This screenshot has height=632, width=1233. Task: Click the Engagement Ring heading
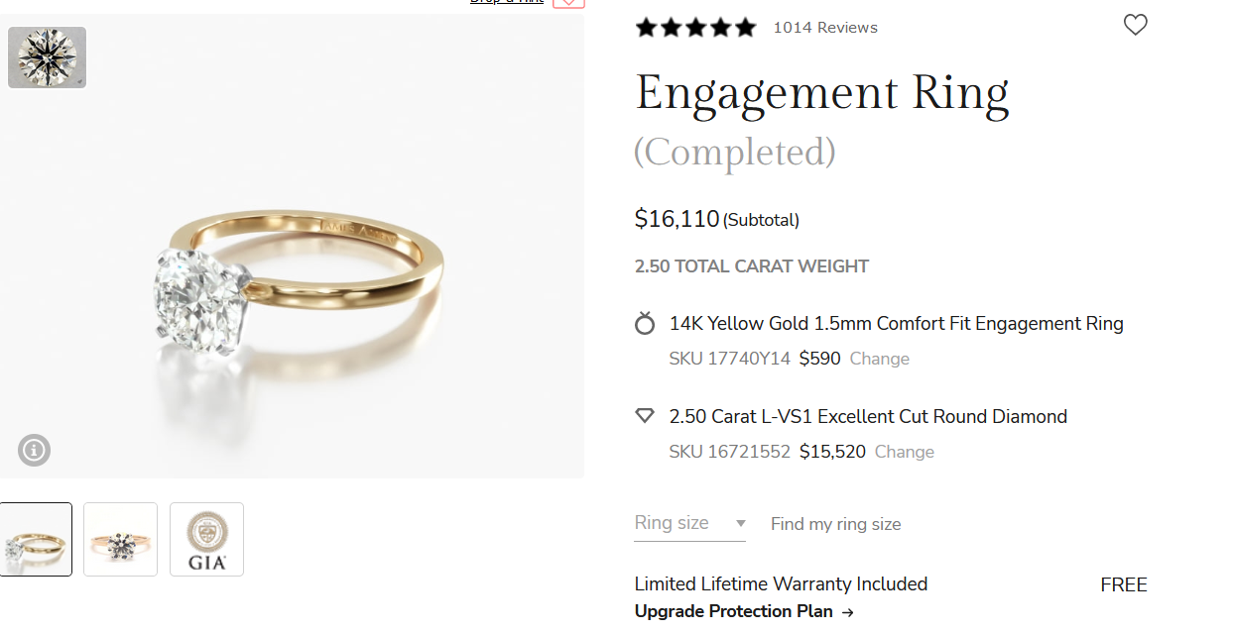(x=821, y=93)
